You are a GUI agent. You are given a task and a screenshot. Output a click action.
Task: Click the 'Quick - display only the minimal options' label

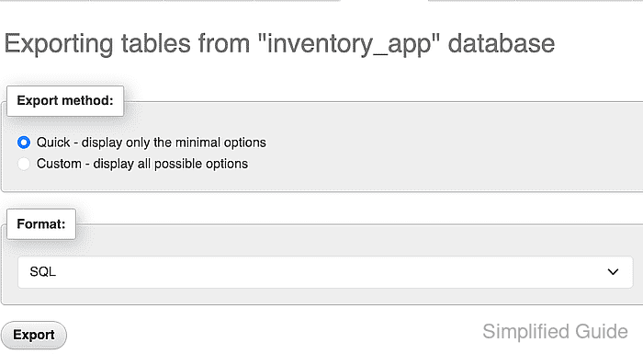[x=152, y=143]
